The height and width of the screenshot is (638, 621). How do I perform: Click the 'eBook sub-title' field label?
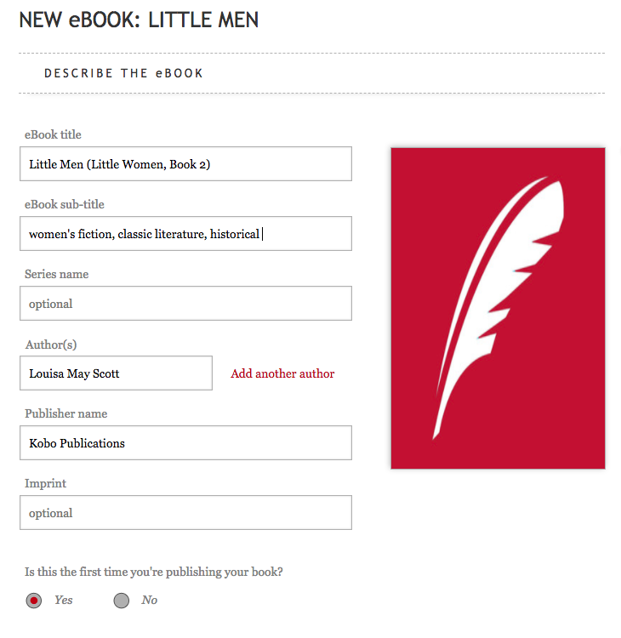click(x=65, y=204)
